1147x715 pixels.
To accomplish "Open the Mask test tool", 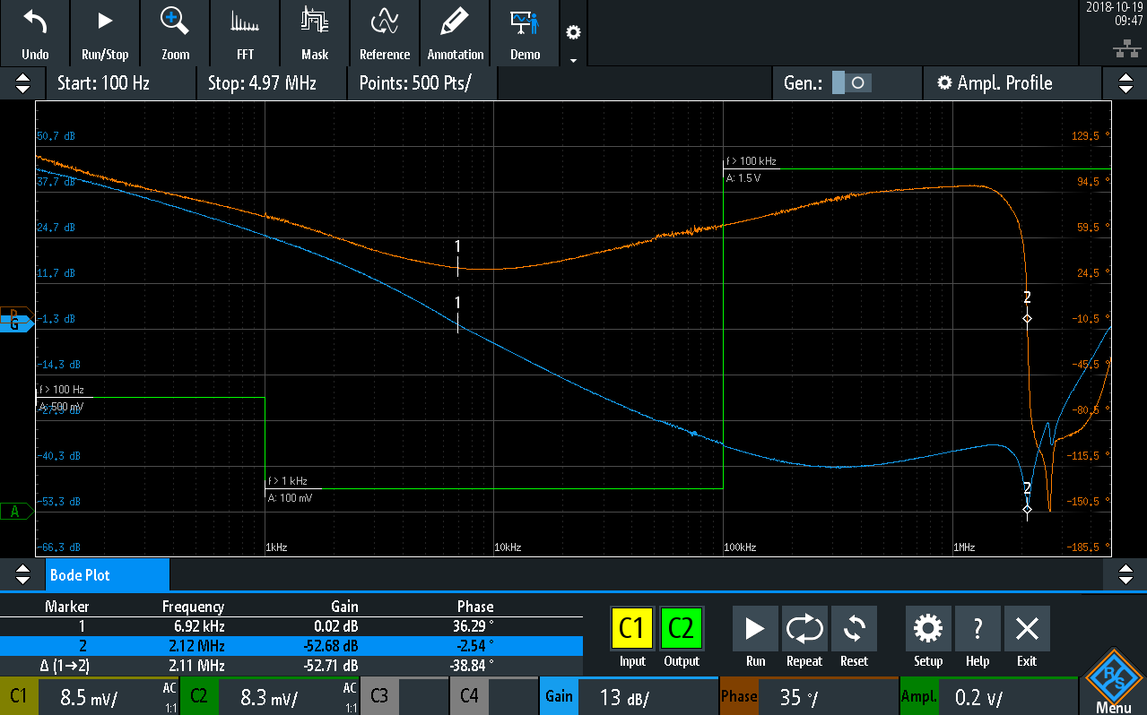I will [315, 22].
